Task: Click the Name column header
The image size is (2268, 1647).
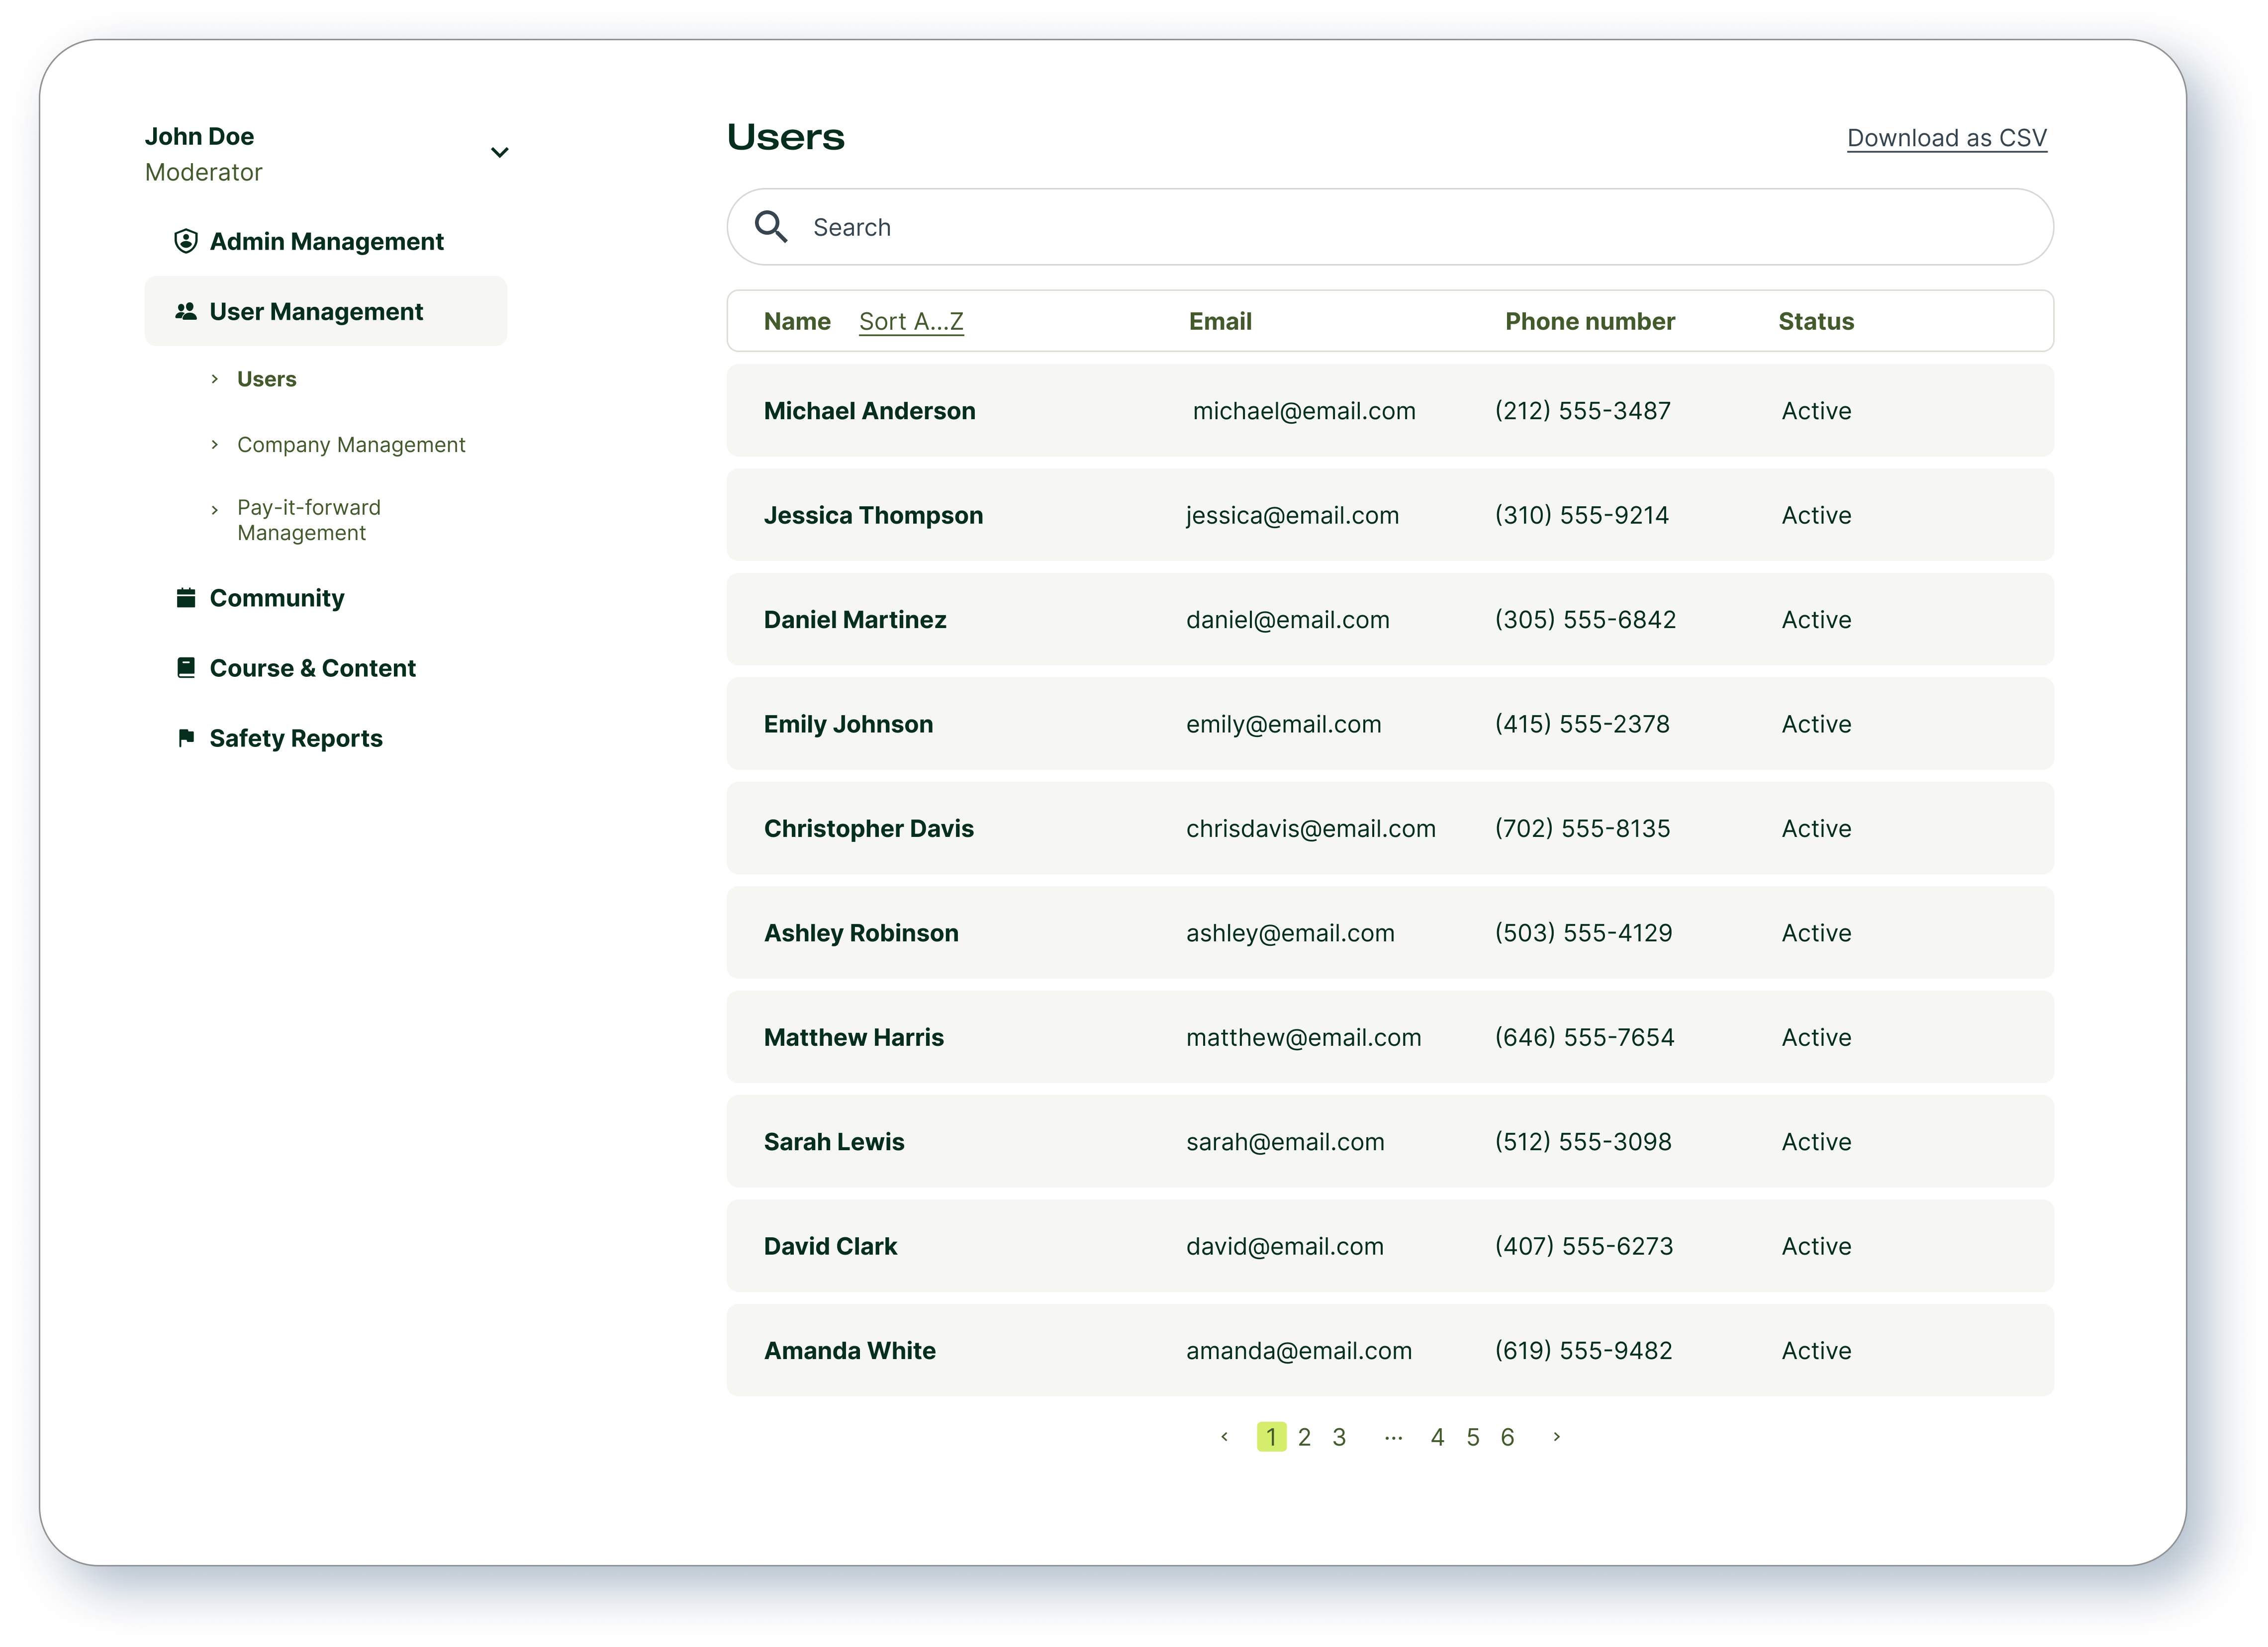Action: [797, 321]
